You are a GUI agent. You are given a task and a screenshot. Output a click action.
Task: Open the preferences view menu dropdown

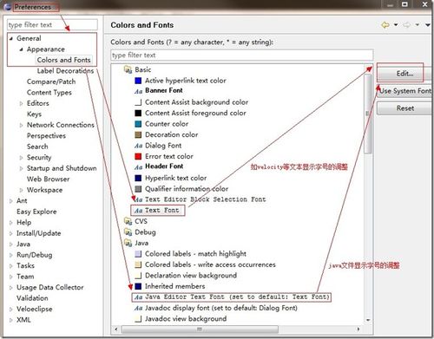pyautogui.click(x=428, y=25)
